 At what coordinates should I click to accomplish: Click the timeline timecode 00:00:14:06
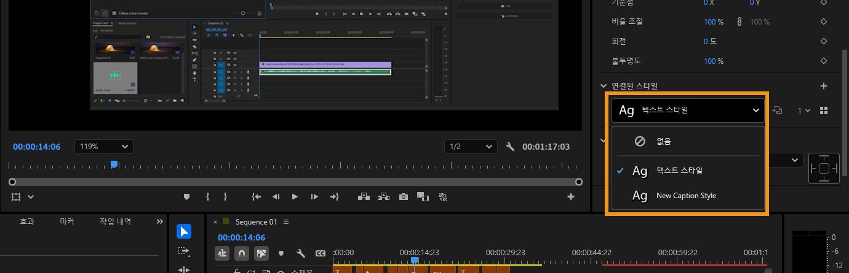(x=241, y=237)
